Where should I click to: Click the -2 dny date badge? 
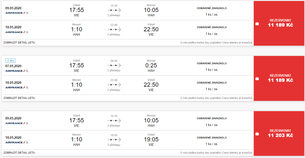(10, 61)
